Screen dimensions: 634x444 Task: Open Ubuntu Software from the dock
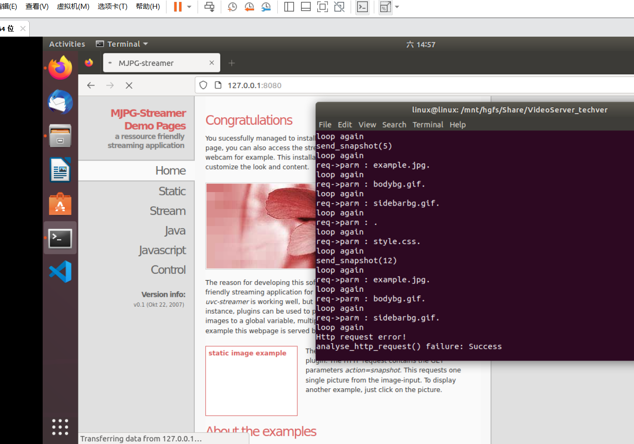point(60,204)
